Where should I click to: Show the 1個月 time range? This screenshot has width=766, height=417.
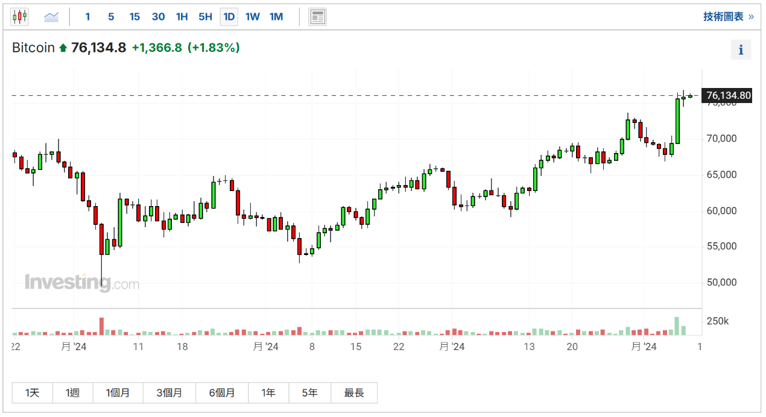(x=118, y=393)
